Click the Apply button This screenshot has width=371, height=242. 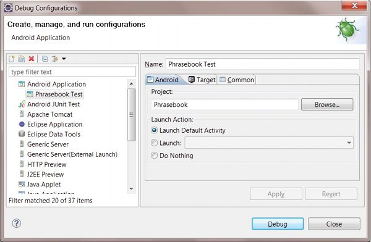pyautogui.click(x=276, y=194)
